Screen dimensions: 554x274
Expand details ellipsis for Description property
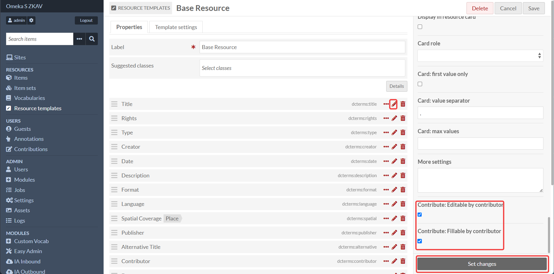point(386,176)
